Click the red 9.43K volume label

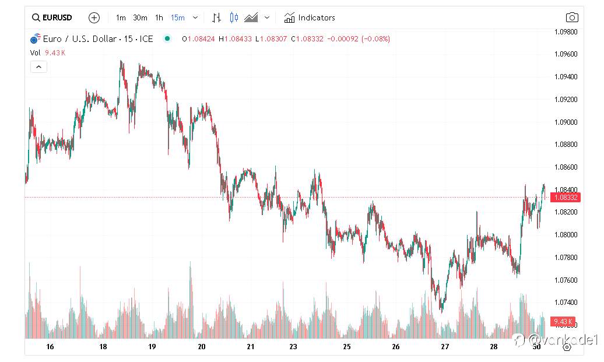click(x=563, y=321)
